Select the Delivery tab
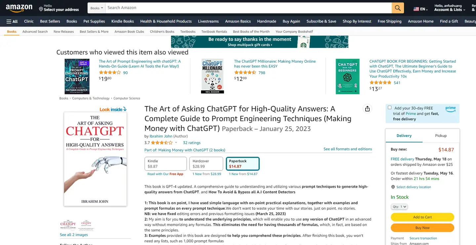The height and width of the screenshot is (245, 476). [404, 136]
